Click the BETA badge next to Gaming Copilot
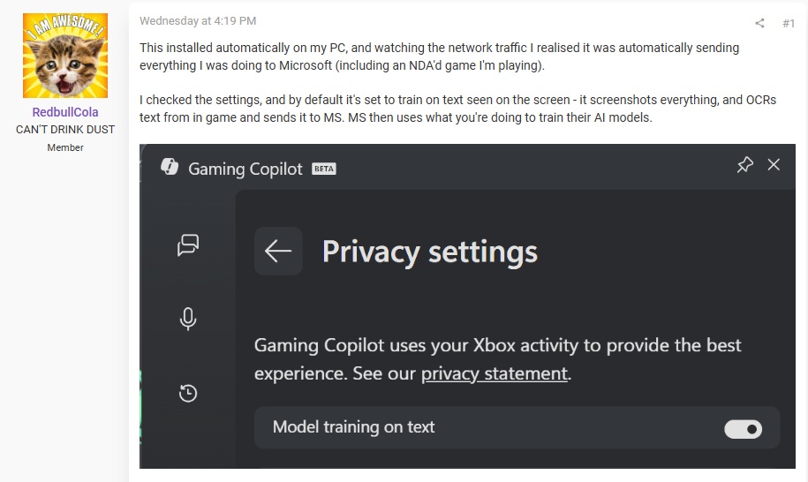The image size is (808, 482). click(x=324, y=169)
